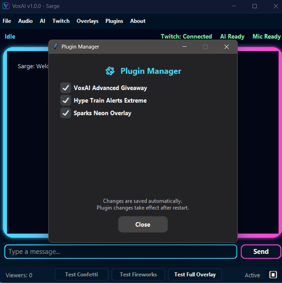This screenshot has width=282, height=283.
Task: Minimize the Plugin Manager dialog
Action: coord(184,47)
